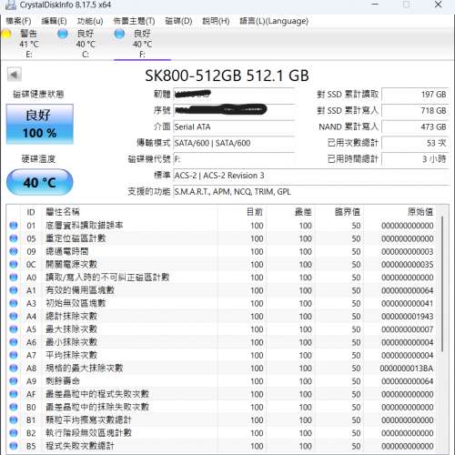Click status icon of attribute A3 row
Image resolution: width=455 pixels, height=455 pixels.
coord(14,303)
